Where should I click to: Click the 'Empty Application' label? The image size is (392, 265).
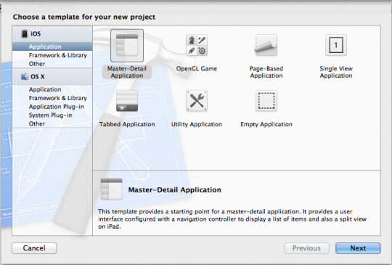[x=266, y=124]
